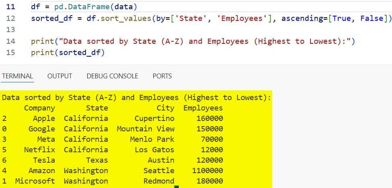Viewport: 392px width, 188px height.
Task: Click the employee value 120000
Action: point(210,160)
